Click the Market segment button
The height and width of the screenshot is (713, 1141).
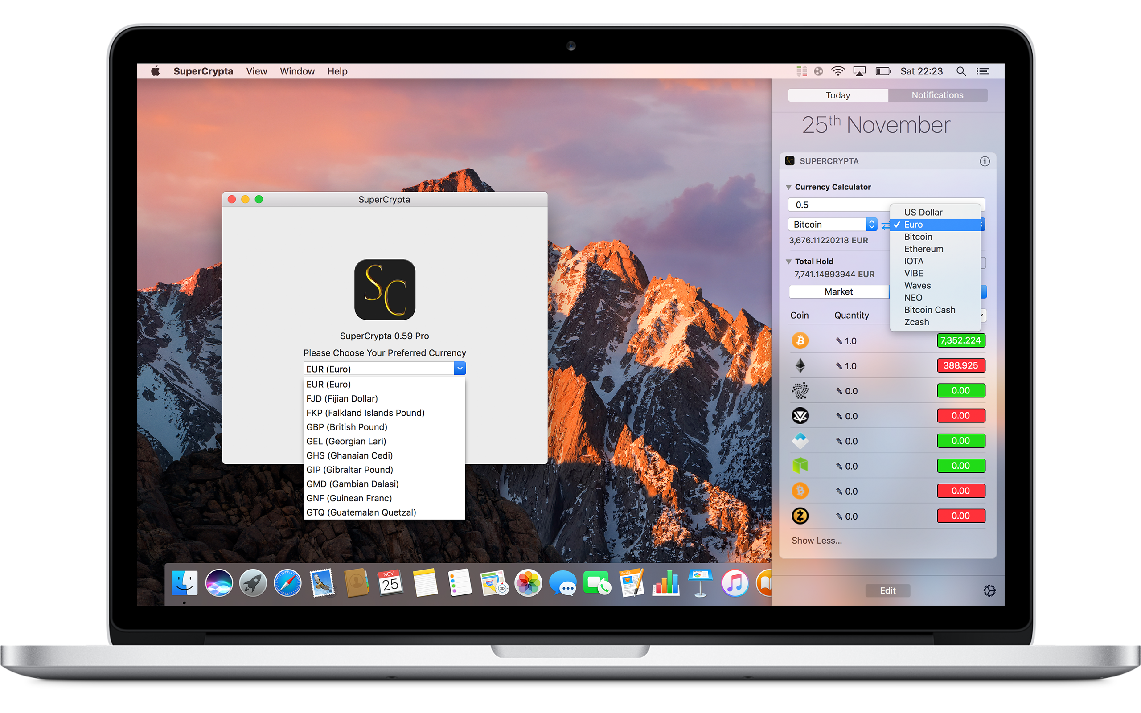838,291
